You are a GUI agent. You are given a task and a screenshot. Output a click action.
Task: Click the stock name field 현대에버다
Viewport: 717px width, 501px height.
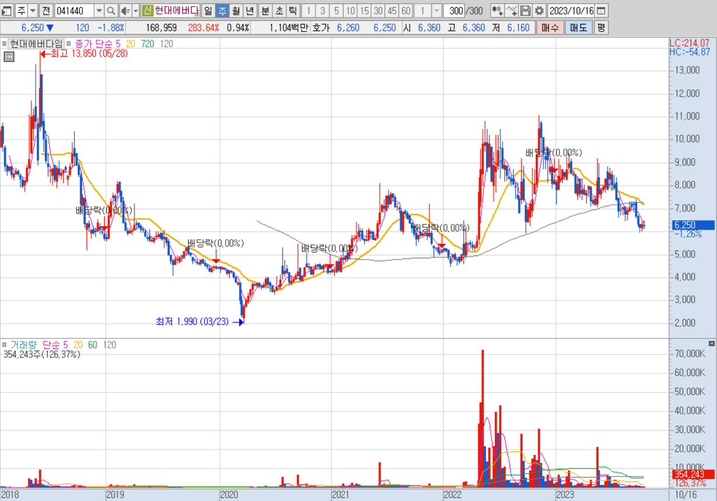[x=176, y=11]
